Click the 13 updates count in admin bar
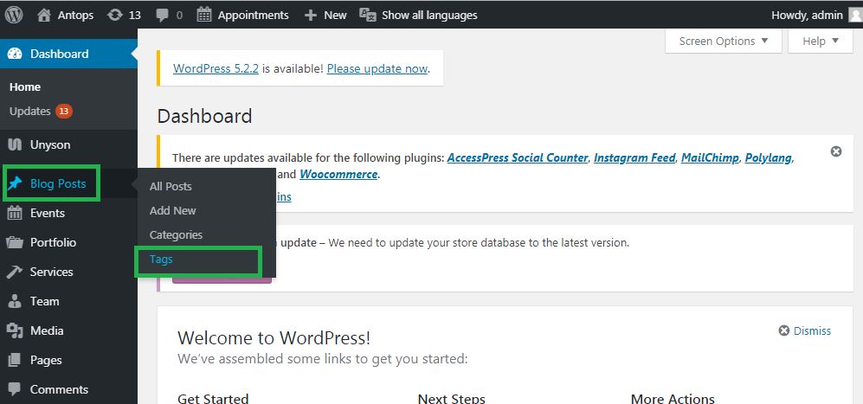The image size is (863, 404). (x=135, y=16)
